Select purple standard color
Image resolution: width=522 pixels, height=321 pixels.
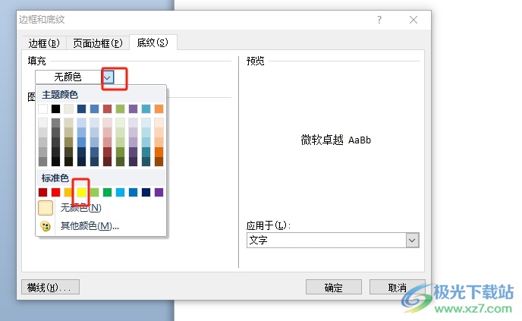[159, 192]
